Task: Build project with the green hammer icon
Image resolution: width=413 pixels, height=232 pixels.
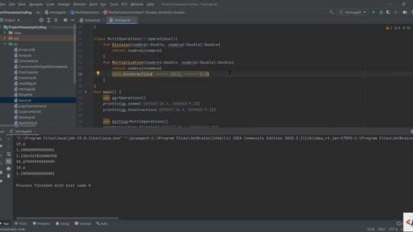Action: tap(331, 12)
